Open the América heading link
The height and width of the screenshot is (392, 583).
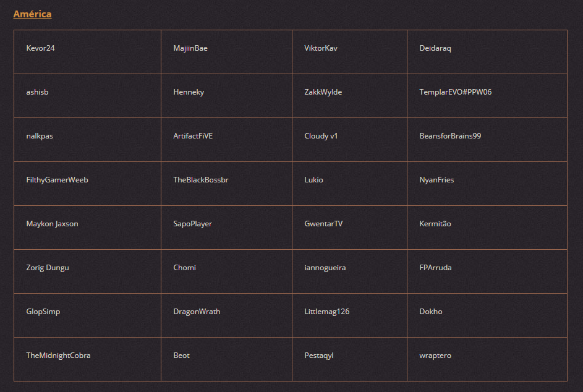click(x=32, y=14)
